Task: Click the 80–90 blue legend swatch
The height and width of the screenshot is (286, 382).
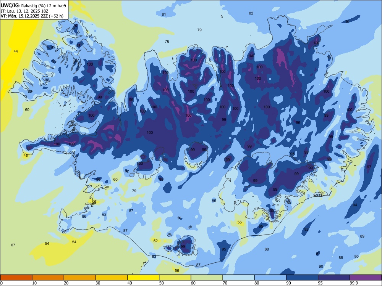Action: (x=270, y=278)
